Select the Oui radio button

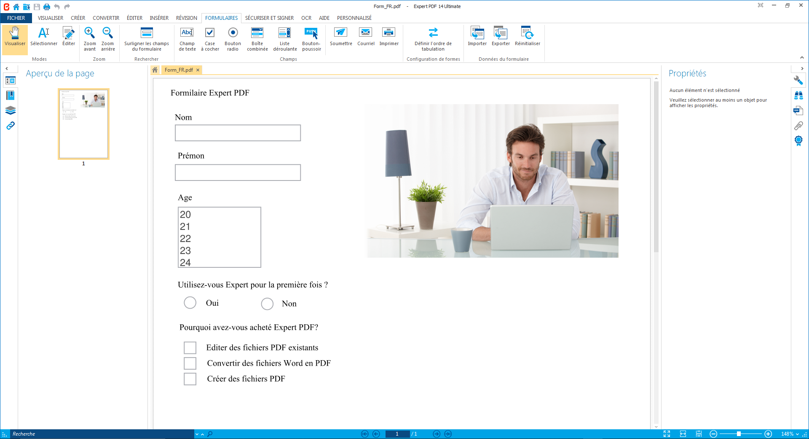tap(190, 303)
